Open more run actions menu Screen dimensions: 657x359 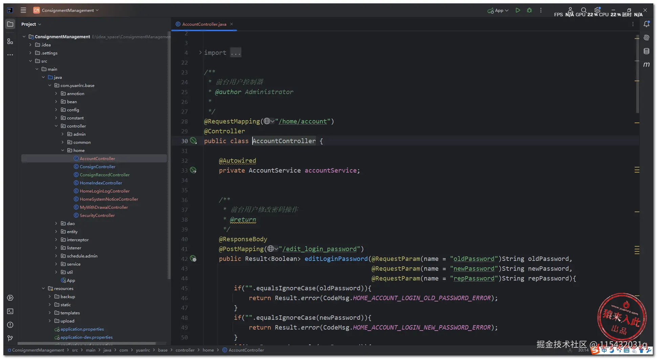pyautogui.click(x=541, y=10)
